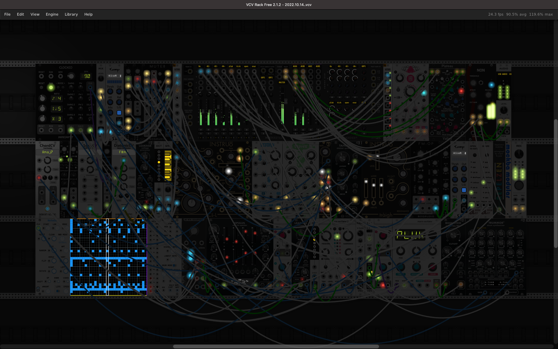Click the RELEASE knob on NON module
Screen dimensions: 558x349
click(x=488, y=95)
